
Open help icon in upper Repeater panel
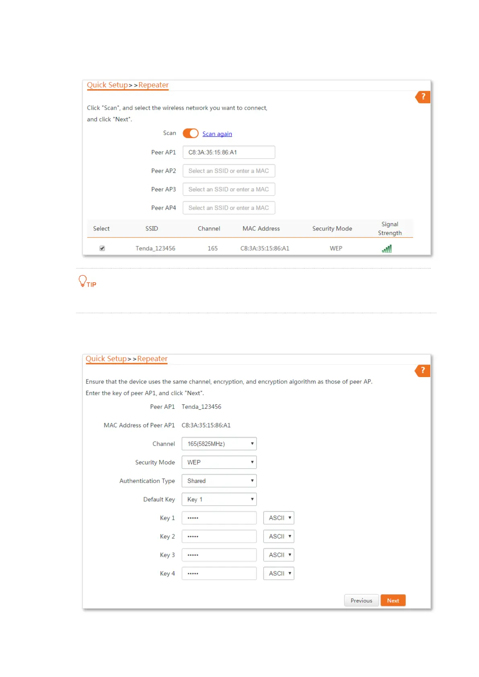tap(423, 97)
